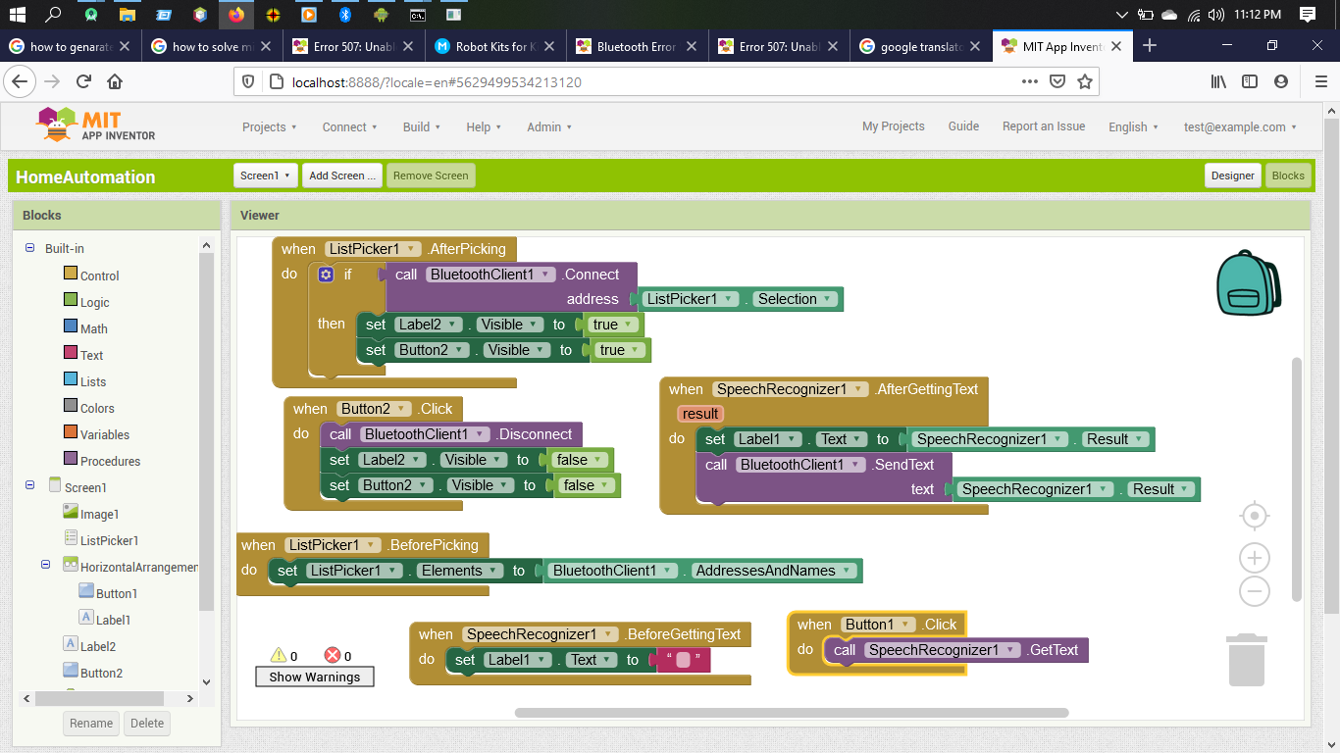The width and height of the screenshot is (1340, 753).
Task: Collapse the HorizontalArrangement tree node
Action: pyautogui.click(x=46, y=565)
